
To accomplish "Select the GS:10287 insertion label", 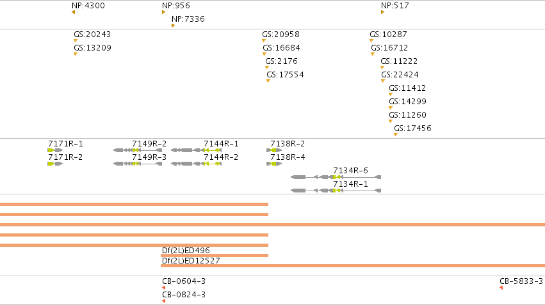I will (x=388, y=35).
